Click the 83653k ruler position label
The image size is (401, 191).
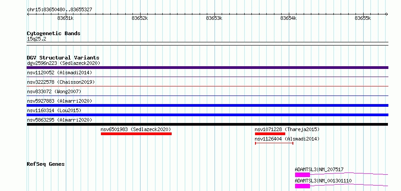[x=214, y=18]
